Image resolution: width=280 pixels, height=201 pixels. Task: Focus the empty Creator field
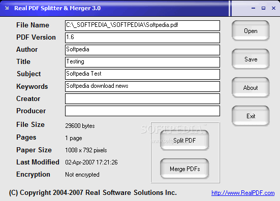point(142,98)
